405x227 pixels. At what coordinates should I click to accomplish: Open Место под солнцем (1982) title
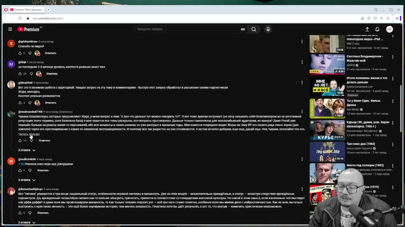[x=365, y=165]
